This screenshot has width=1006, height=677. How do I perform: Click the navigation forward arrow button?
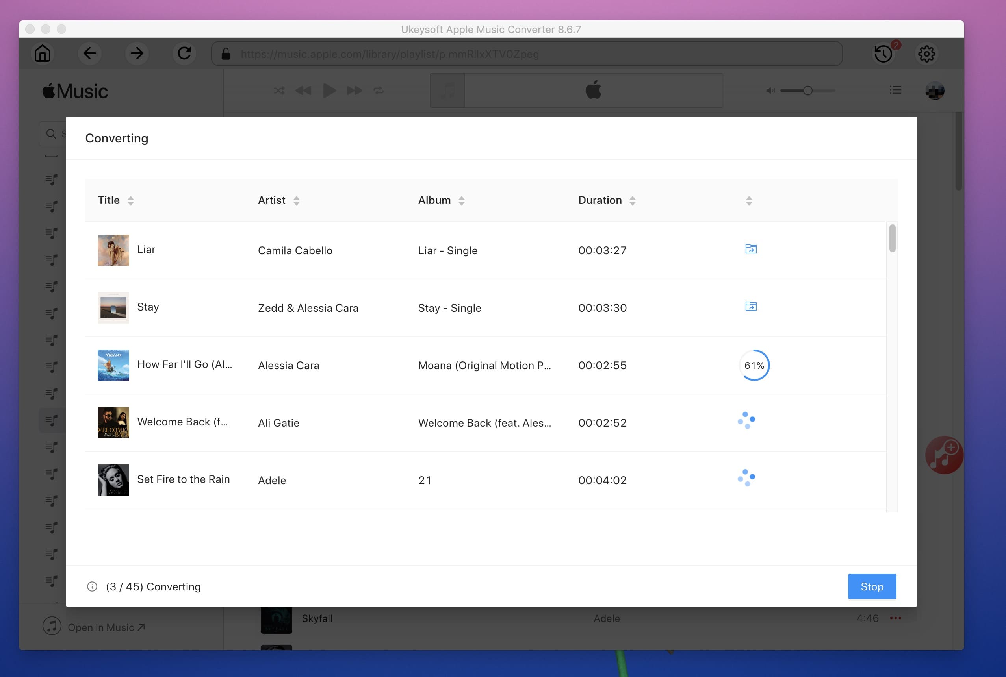tap(136, 53)
